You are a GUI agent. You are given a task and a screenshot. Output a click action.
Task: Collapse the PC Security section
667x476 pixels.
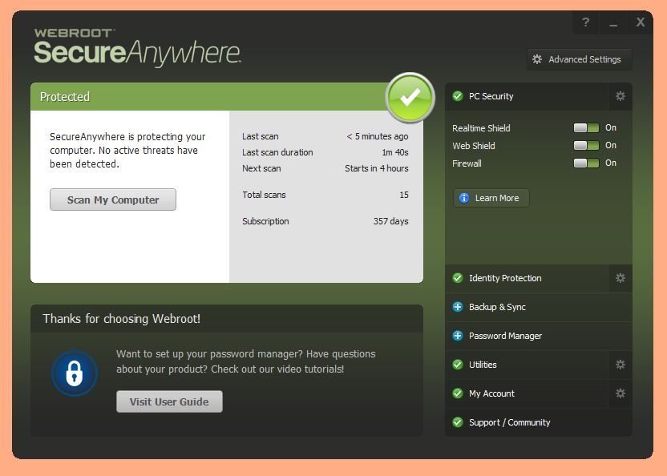coord(527,96)
